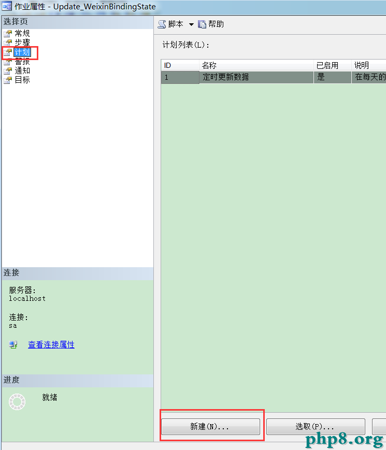Select the 计划 page
Image resolution: width=386 pixels, height=450 pixels.
[22, 52]
